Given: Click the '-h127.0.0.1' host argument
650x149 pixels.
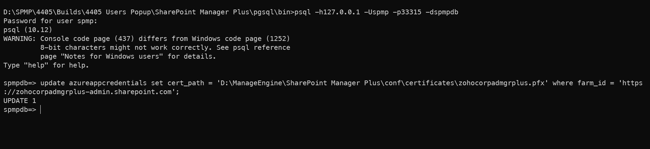Looking at the screenshot, I should point(337,12).
